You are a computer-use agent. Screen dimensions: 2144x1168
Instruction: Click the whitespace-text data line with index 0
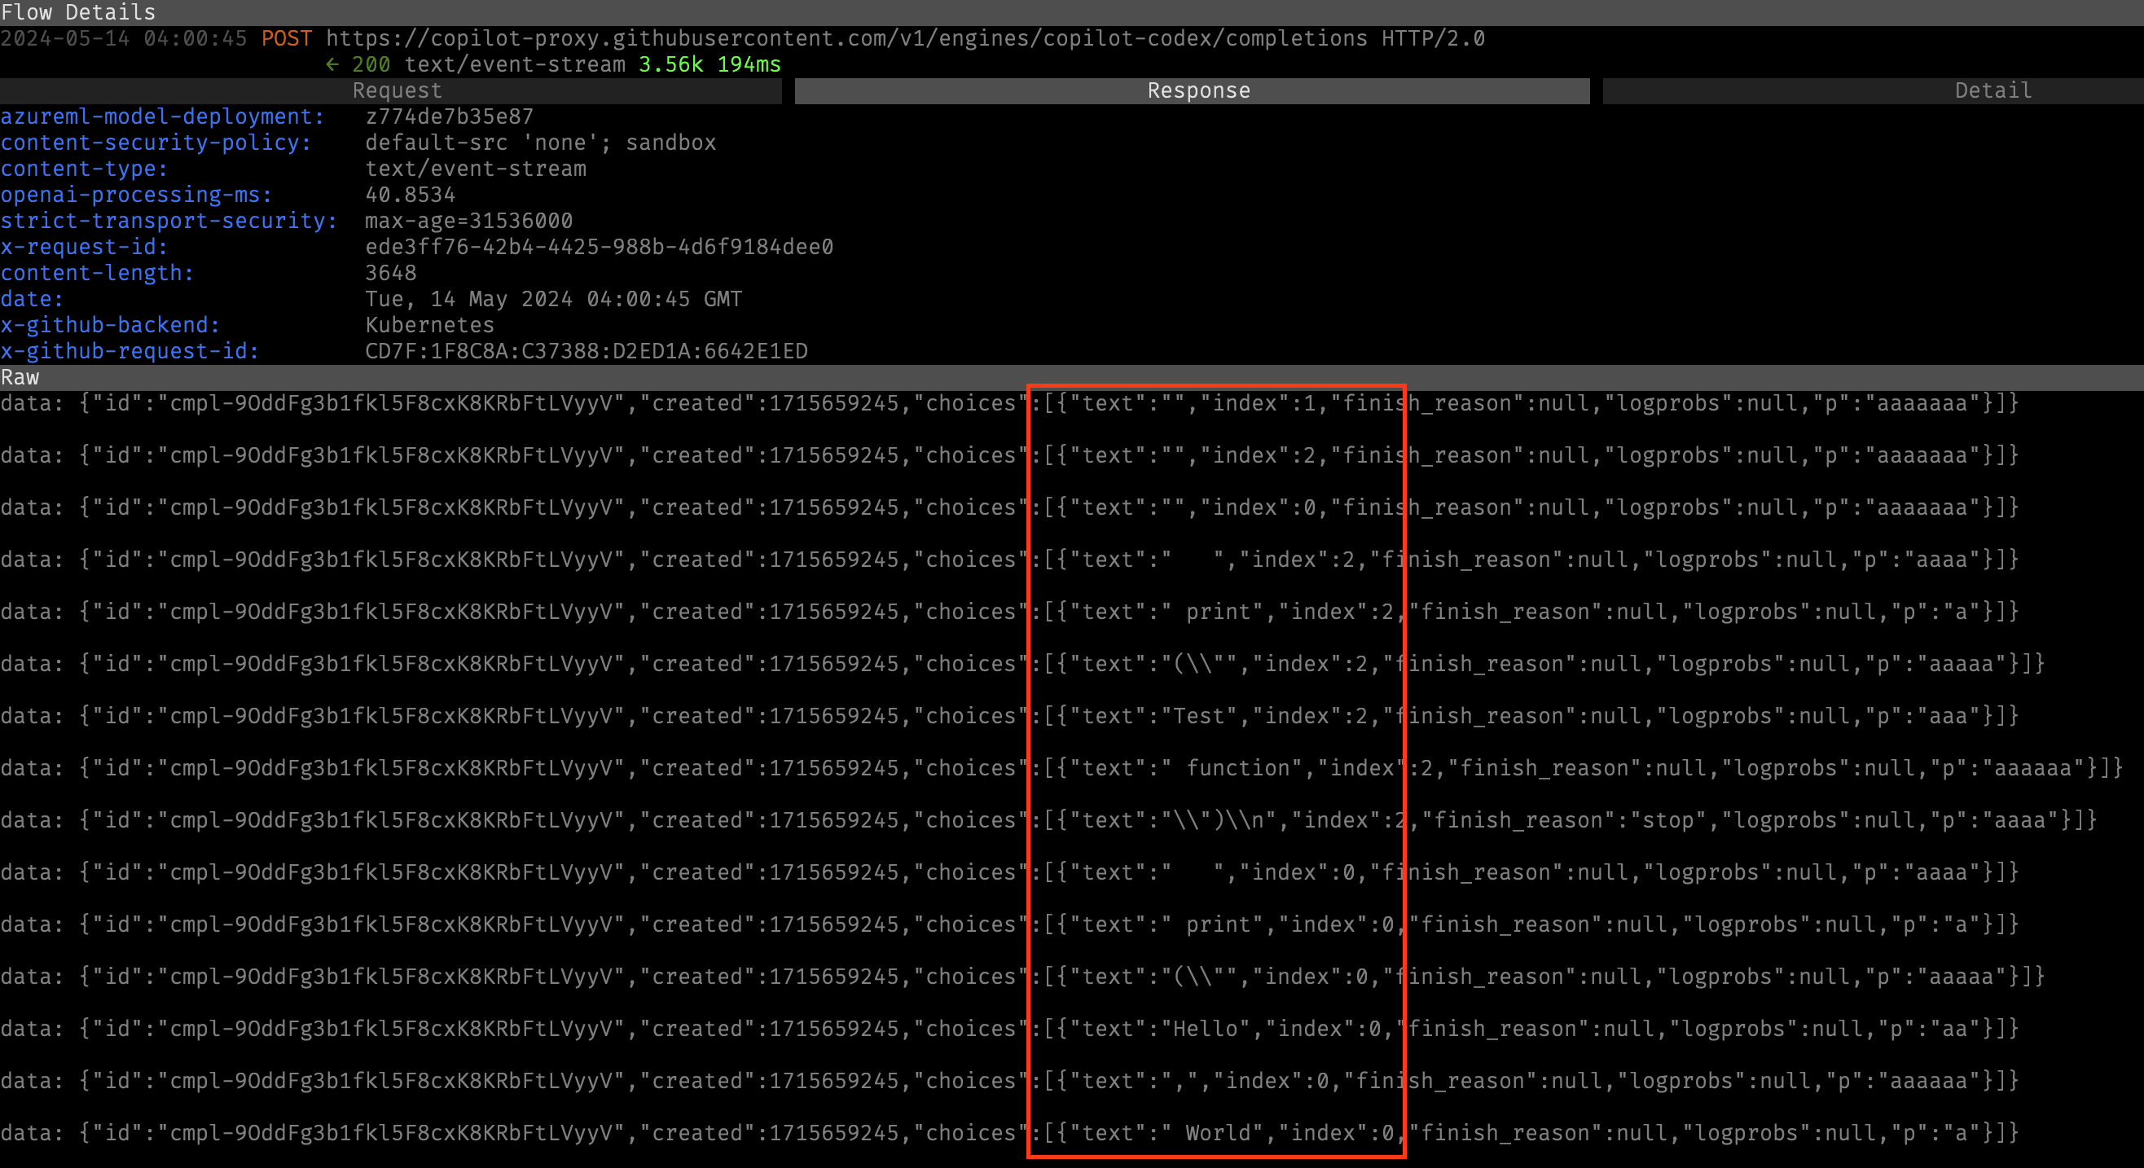pos(1009,873)
